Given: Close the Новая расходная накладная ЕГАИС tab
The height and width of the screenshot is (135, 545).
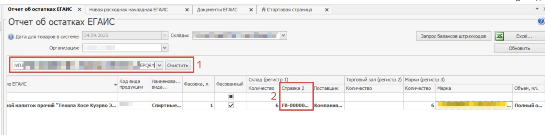Looking at the screenshot, I should tap(187, 10).
